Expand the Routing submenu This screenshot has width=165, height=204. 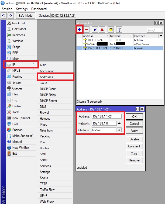click(x=33, y=76)
